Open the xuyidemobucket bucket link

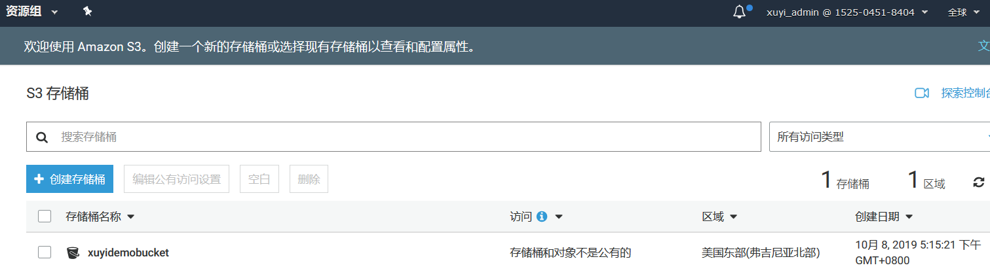128,252
